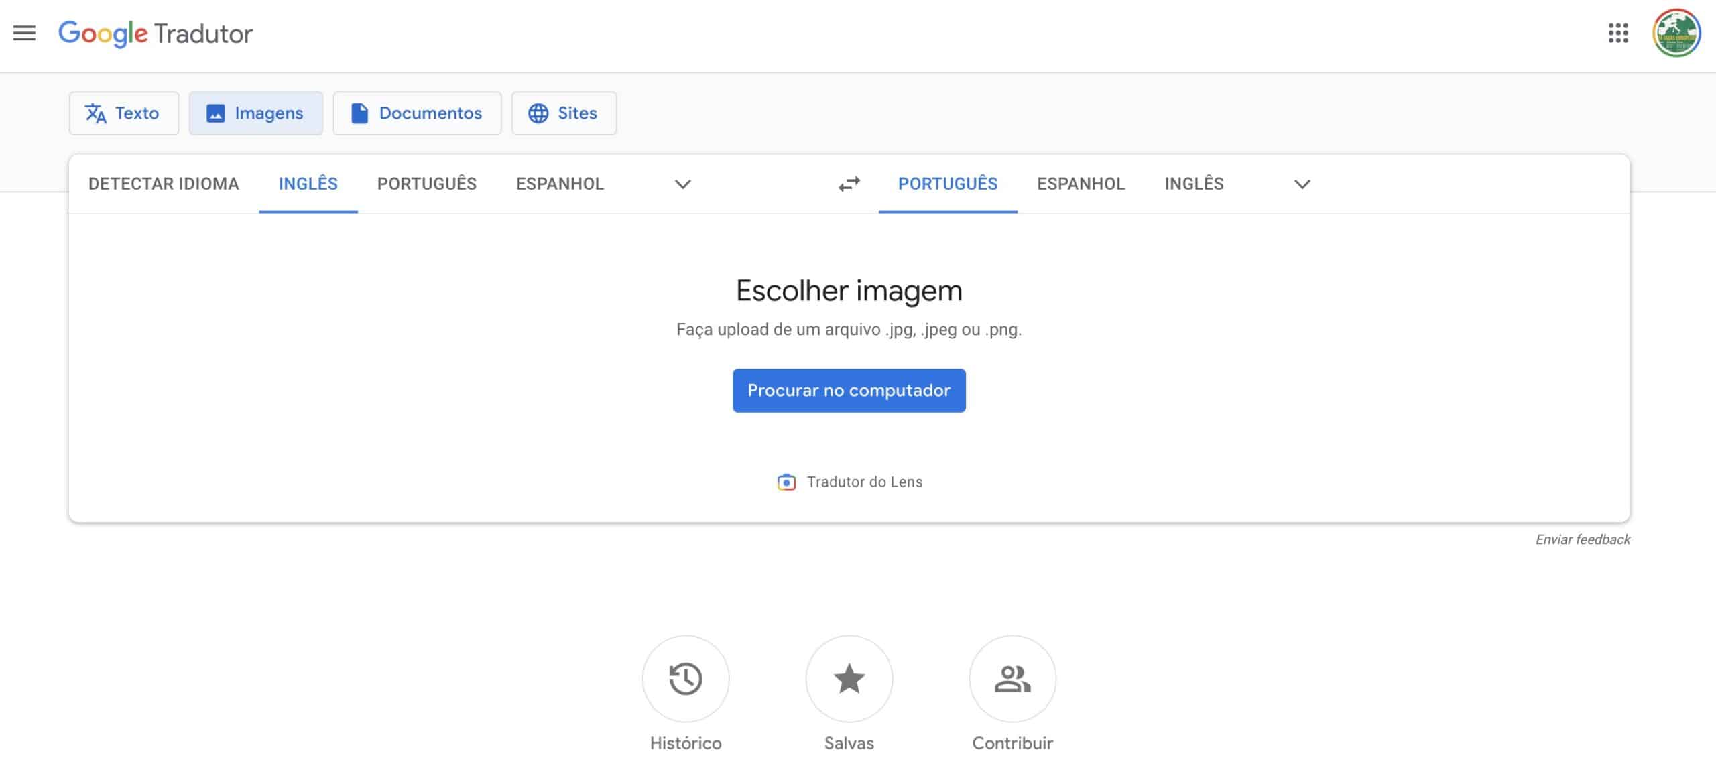Click the Contribuir label
This screenshot has height=774, width=1716.
pyautogui.click(x=1013, y=743)
